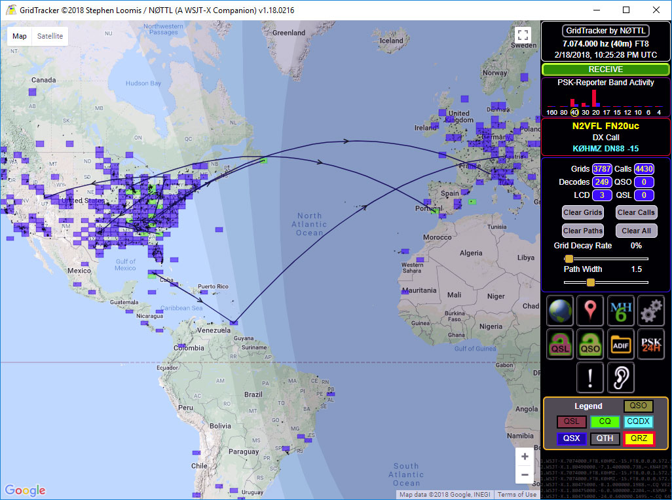Open settings with the gears icon
Viewport: 672px width, 500px height.
coord(651,311)
